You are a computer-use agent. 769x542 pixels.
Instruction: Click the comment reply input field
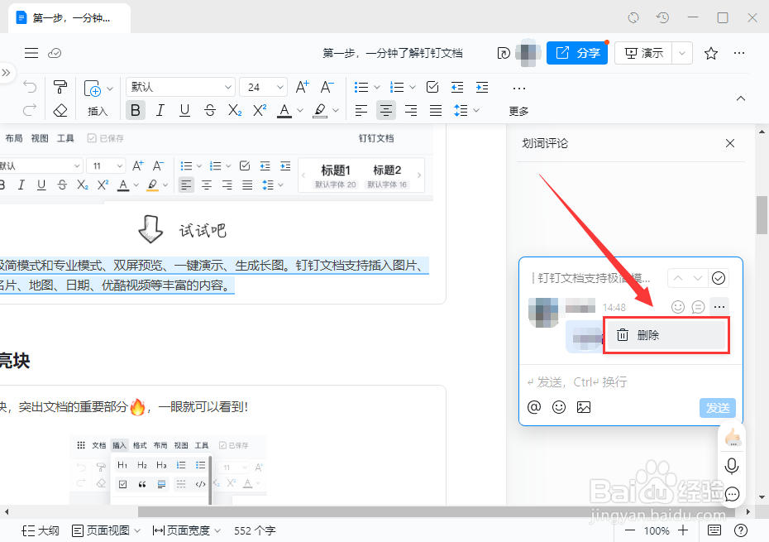coord(631,382)
